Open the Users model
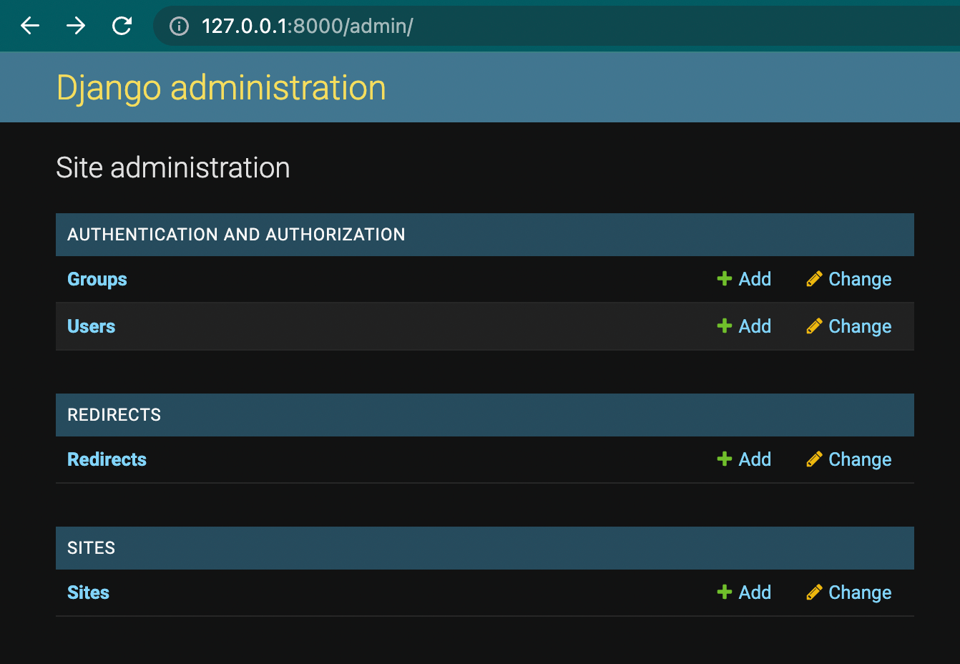This screenshot has width=960, height=664. [91, 326]
